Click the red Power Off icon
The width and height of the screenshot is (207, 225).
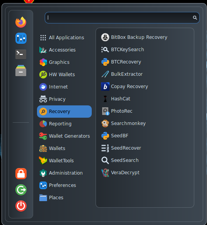pyautogui.click(x=21, y=206)
